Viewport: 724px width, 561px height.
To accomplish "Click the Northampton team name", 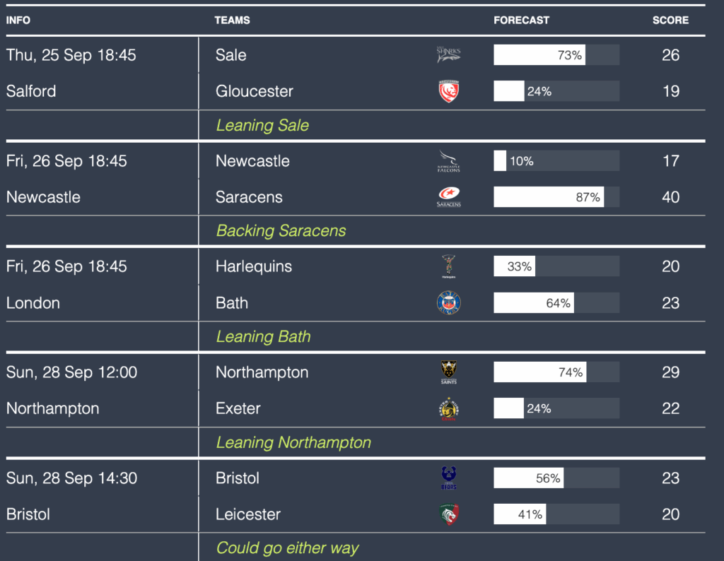I will click(262, 372).
